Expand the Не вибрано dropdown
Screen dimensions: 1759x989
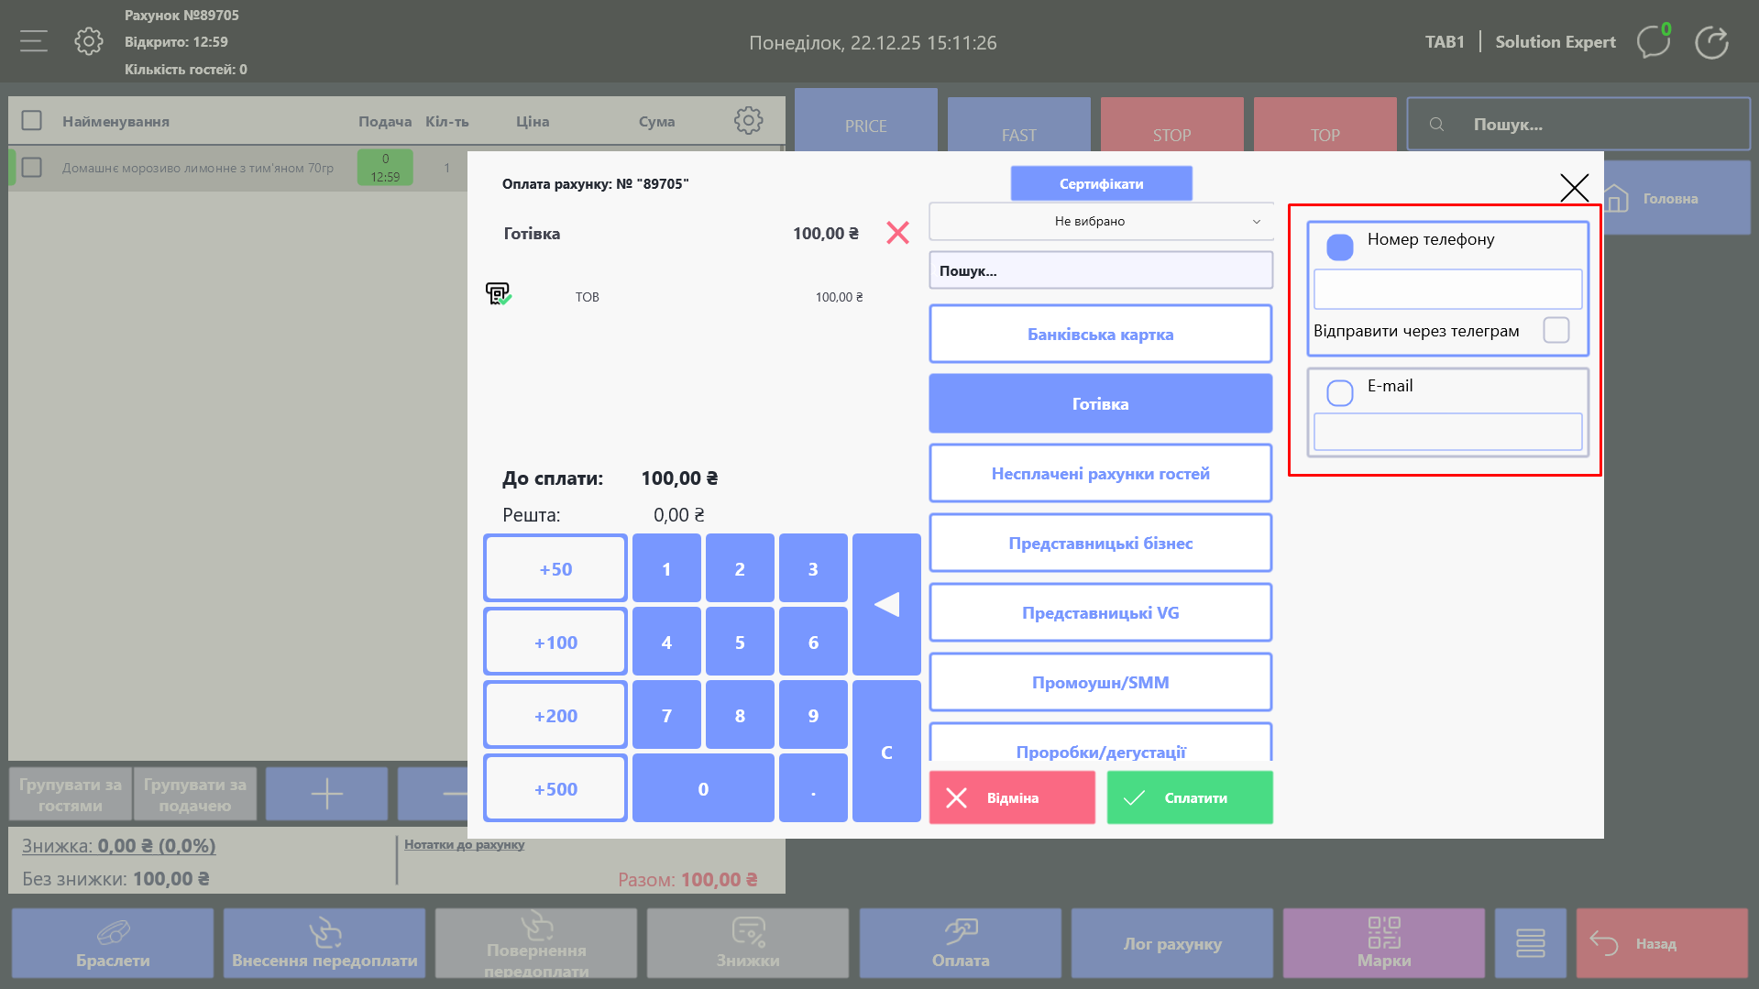[1100, 221]
